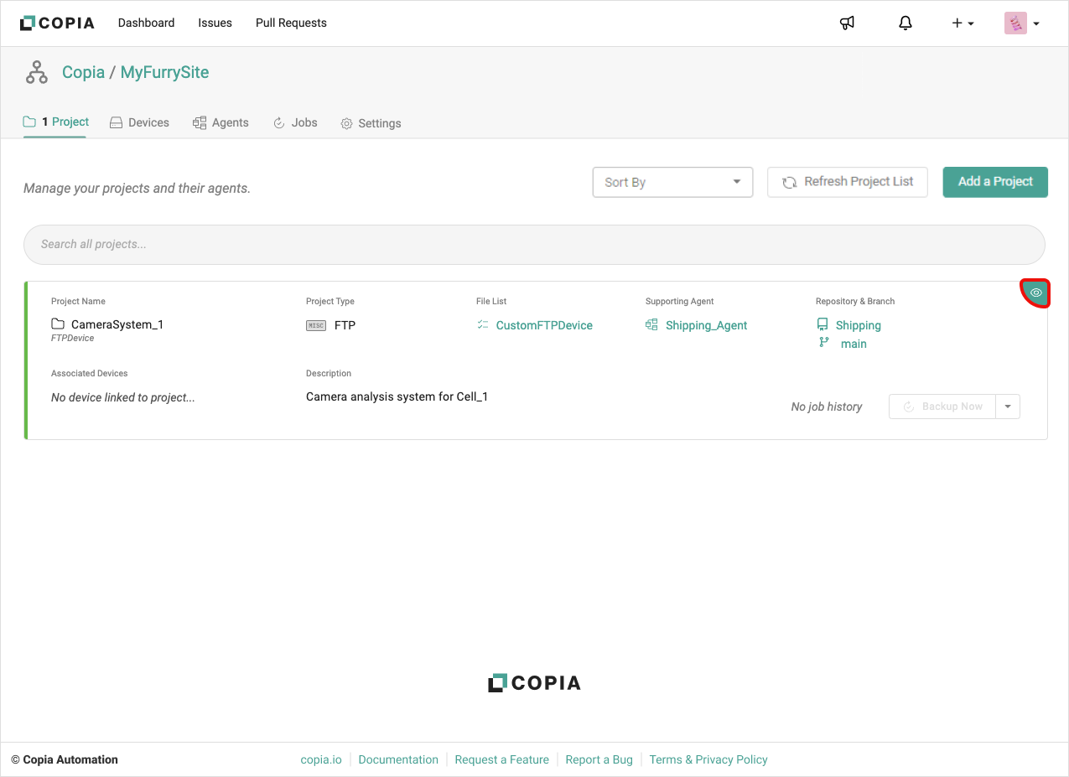Click Add a Project button
The width and height of the screenshot is (1069, 777).
[x=994, y=182]
